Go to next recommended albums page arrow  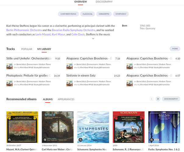pyautogui.click(x=158, y=99)
